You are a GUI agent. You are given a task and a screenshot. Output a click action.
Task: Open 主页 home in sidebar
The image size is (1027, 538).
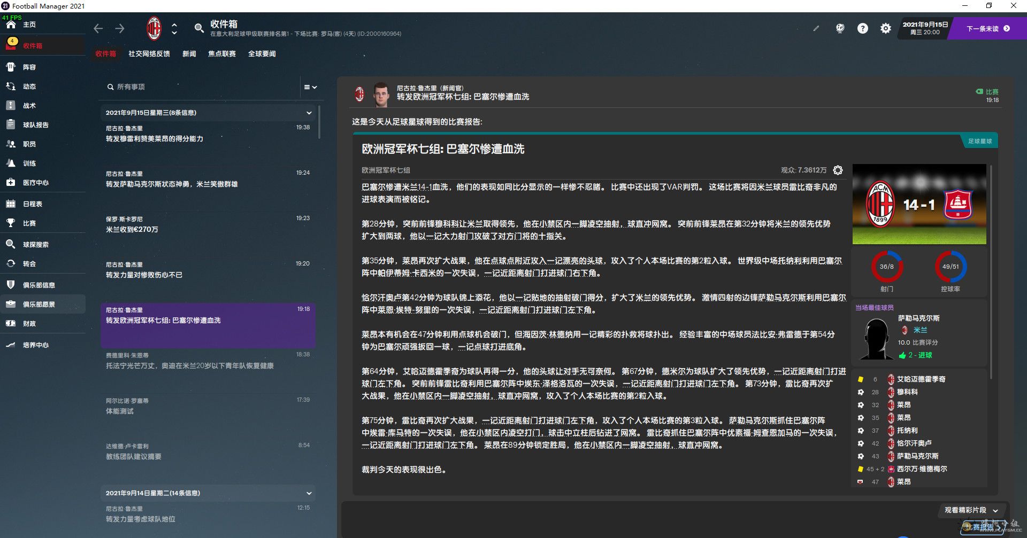(29, 25)
